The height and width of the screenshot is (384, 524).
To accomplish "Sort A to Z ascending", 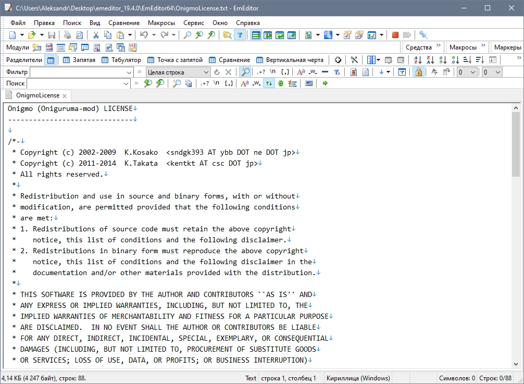I will [x=418, y=60].
